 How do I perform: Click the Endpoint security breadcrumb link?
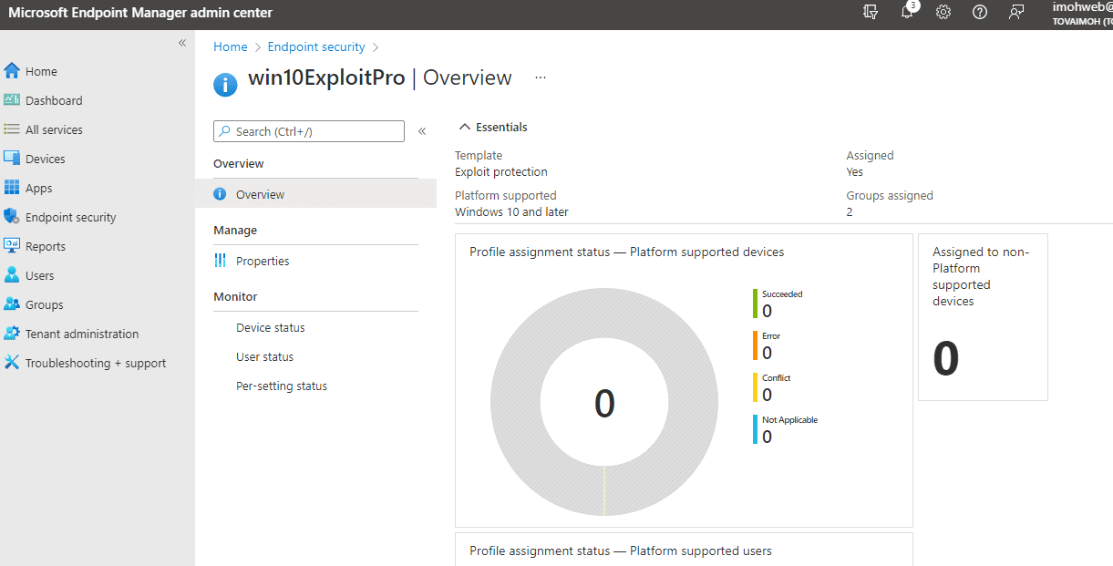pyautogui.click(x=315, y=46)
